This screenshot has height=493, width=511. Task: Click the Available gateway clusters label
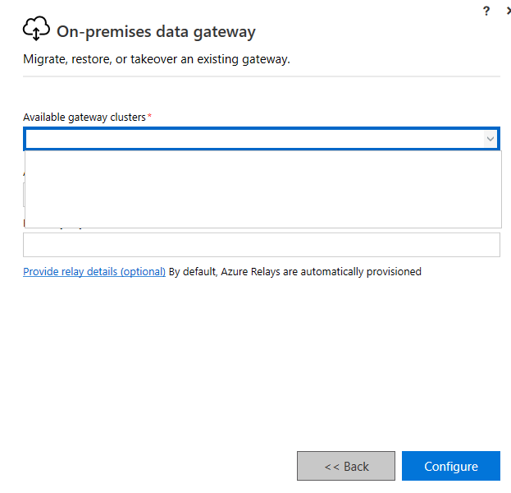point(84,117)
